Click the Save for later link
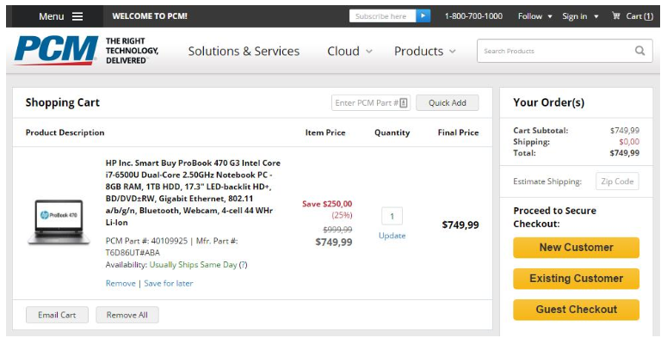Image resolution: width=667 pixels, height=344 pixels. tap(169, 283)
